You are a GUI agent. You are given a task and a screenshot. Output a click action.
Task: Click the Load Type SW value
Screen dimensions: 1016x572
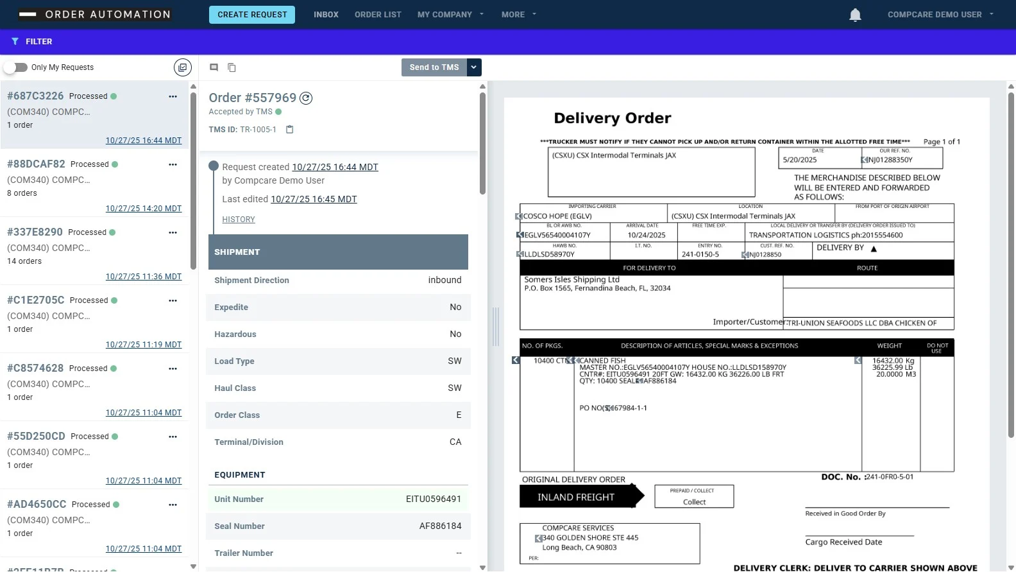[455, 361]
